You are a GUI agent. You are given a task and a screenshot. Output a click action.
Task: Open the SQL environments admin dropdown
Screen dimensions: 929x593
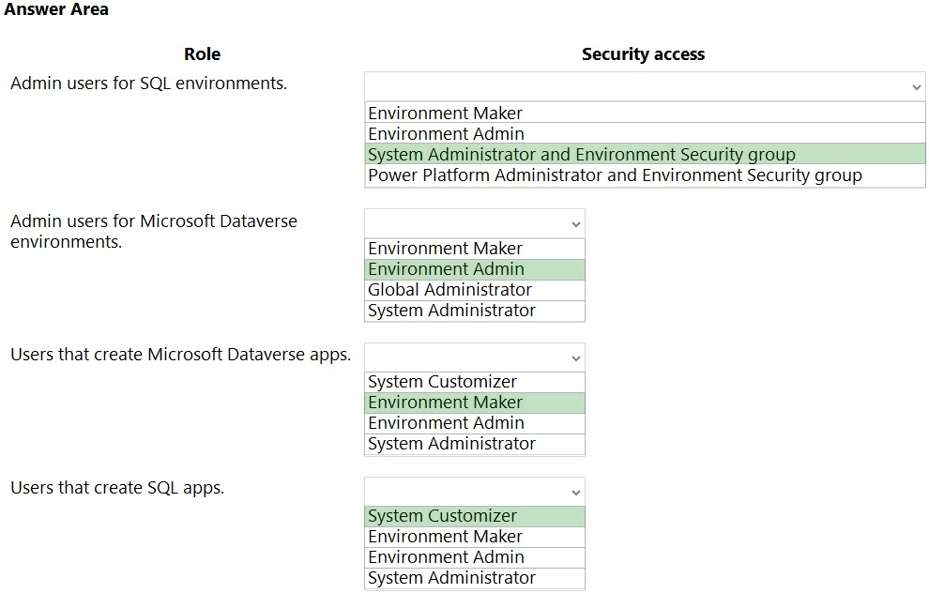tap(645, 86)
